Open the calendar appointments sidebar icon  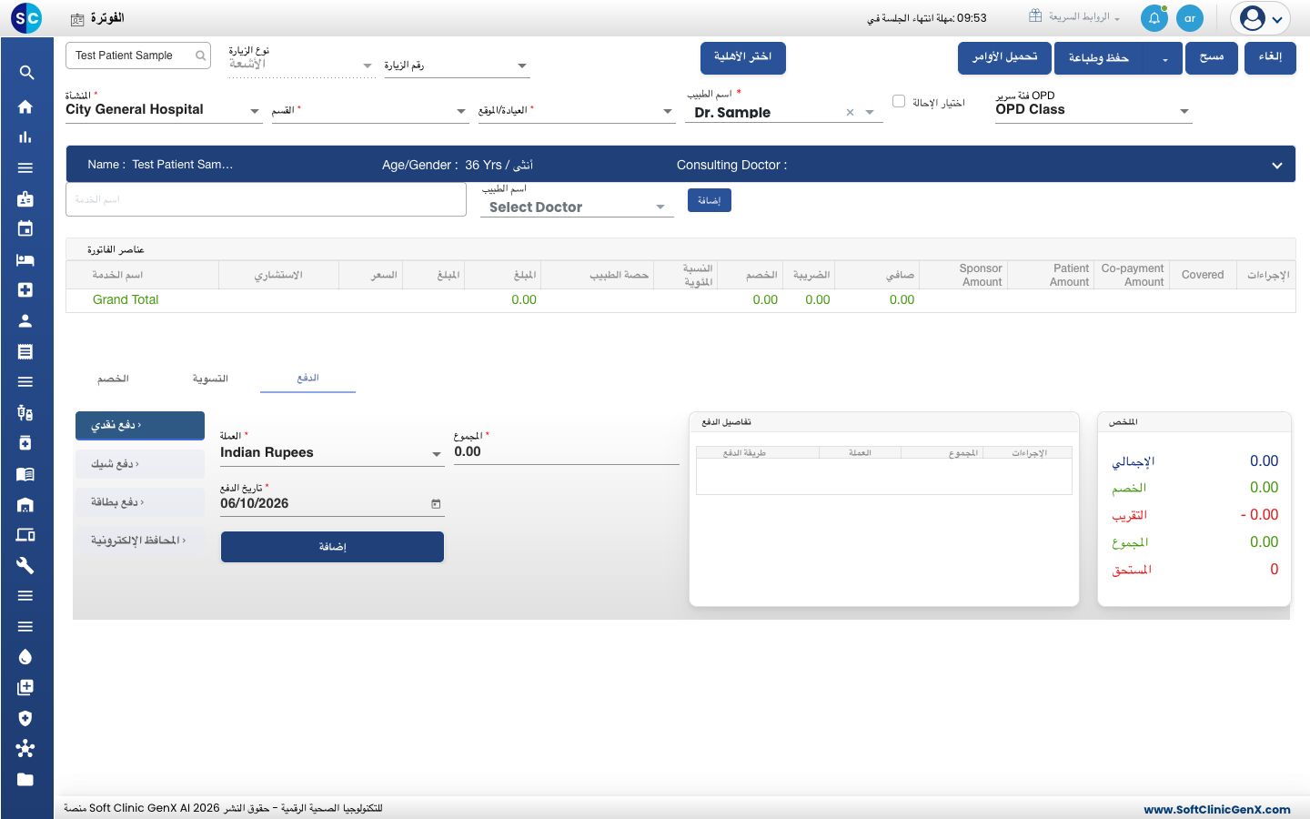point(25,228)
